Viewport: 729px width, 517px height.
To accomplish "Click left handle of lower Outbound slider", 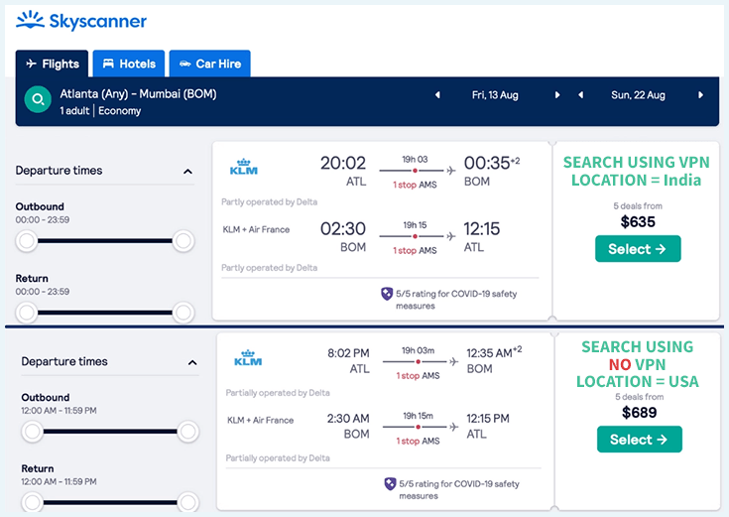I will coord(32,432).
